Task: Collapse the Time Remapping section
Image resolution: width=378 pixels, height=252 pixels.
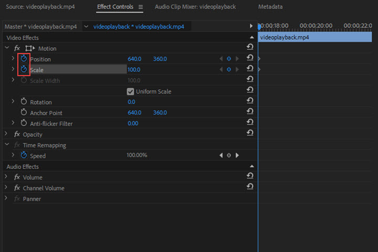Action: coord(6,145)
